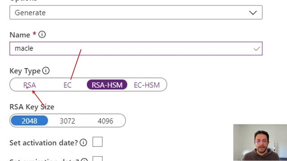Click the info icon next to Name
The image size is (287, 161).
(42, 34)
